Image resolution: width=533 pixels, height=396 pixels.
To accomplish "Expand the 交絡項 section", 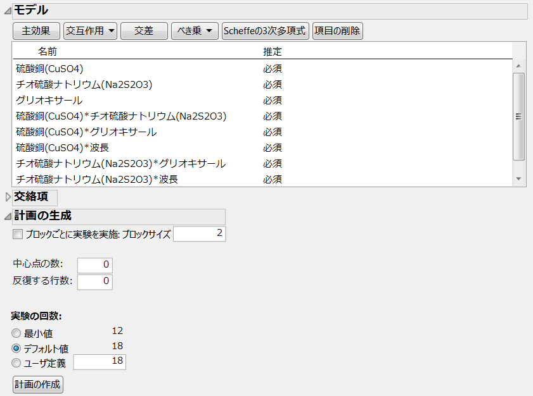I will click(8, 197).
